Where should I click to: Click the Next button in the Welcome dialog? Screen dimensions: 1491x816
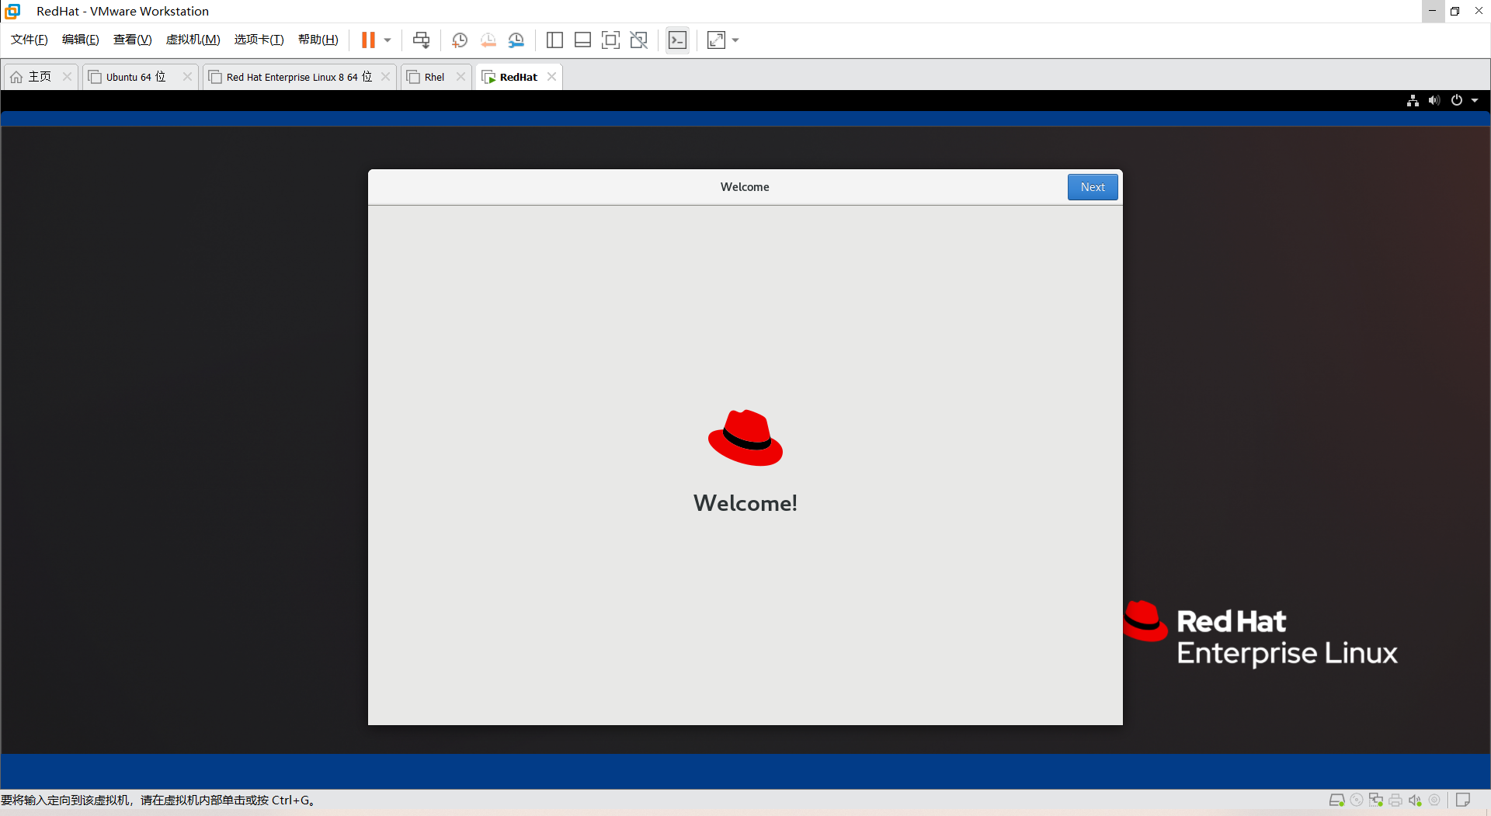click(1092, 186)
